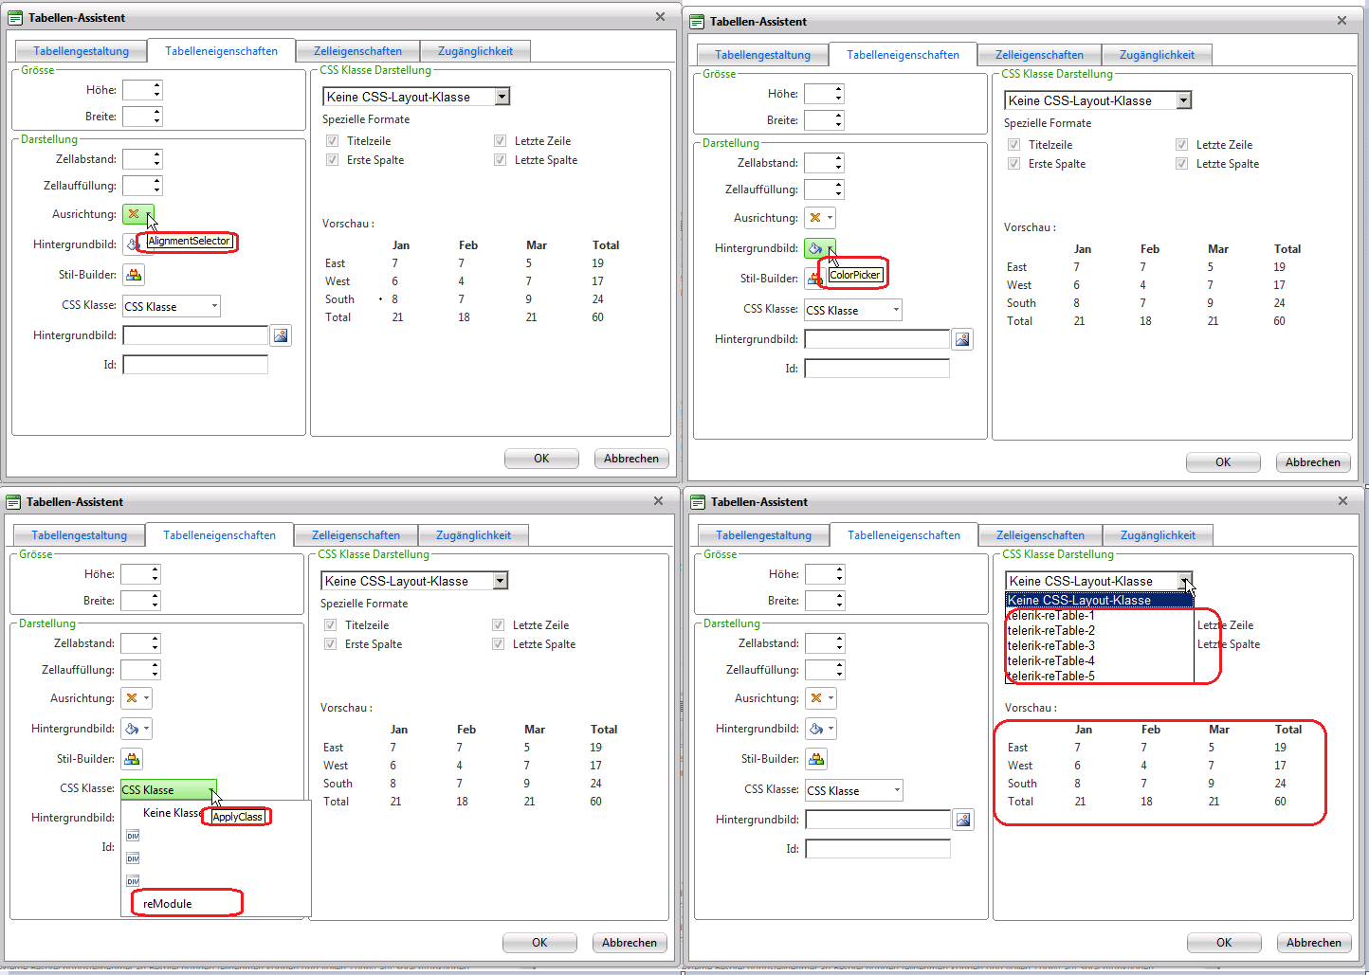The image size is (1369, 975).
Task: Select the top DIV icon in CSS Klasse menu
Action: (133, 836)
